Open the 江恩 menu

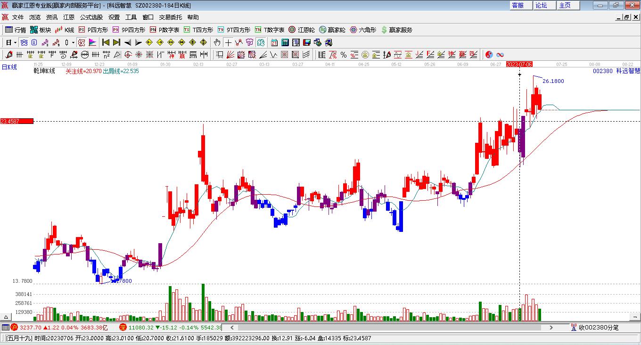pos(69,17)
